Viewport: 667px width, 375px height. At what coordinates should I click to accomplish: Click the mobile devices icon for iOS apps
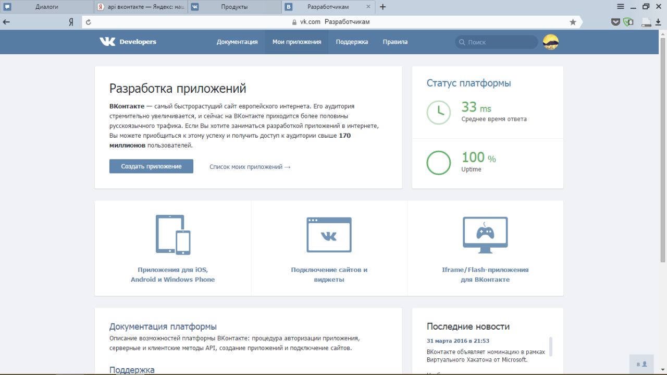click(x=173, y=235)
